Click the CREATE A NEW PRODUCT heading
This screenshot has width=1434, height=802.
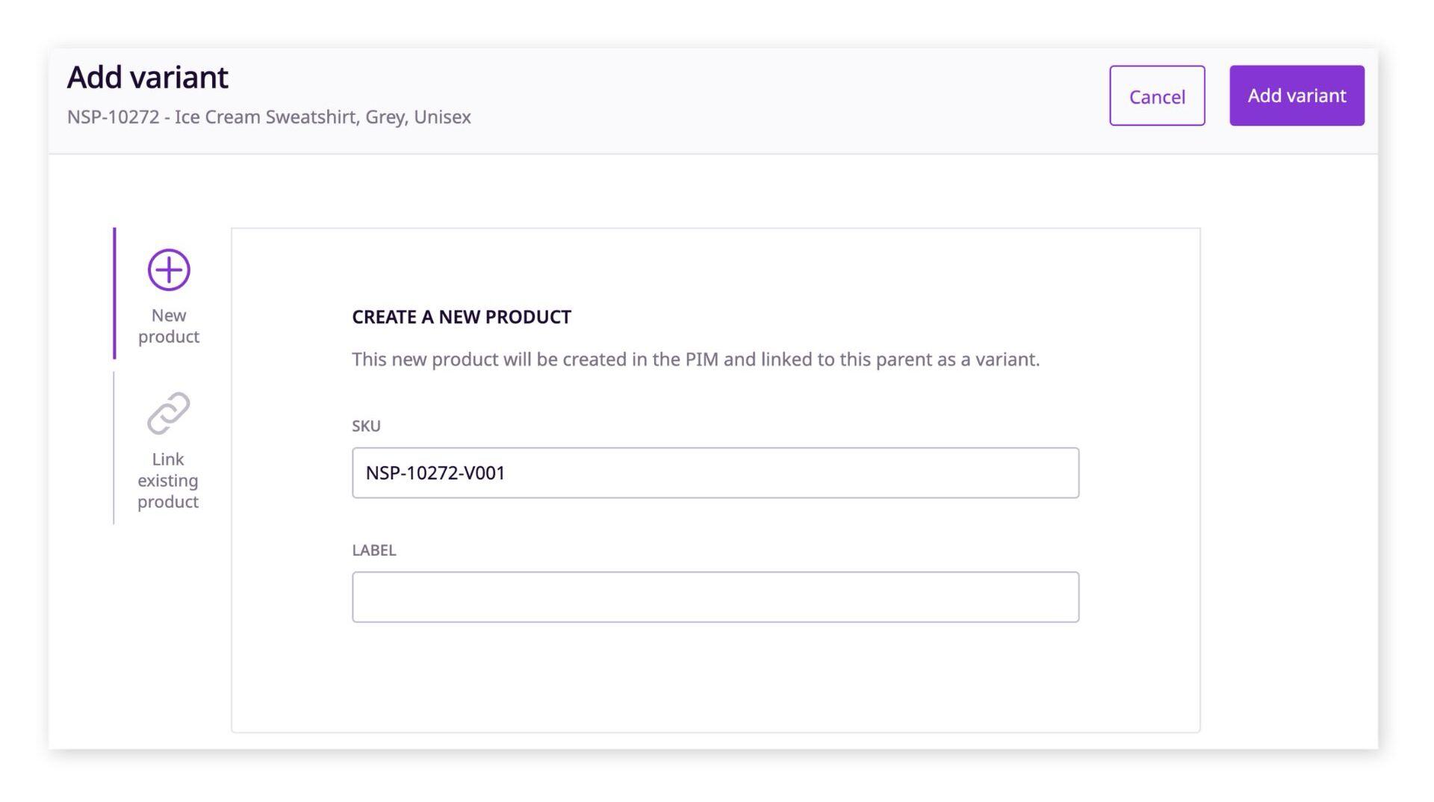[x=462, y=317]
